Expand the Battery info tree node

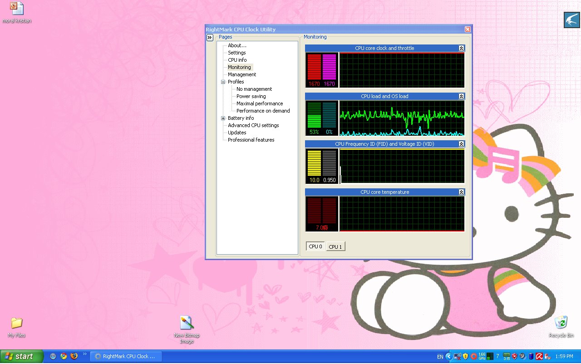[x=223, y=118]
